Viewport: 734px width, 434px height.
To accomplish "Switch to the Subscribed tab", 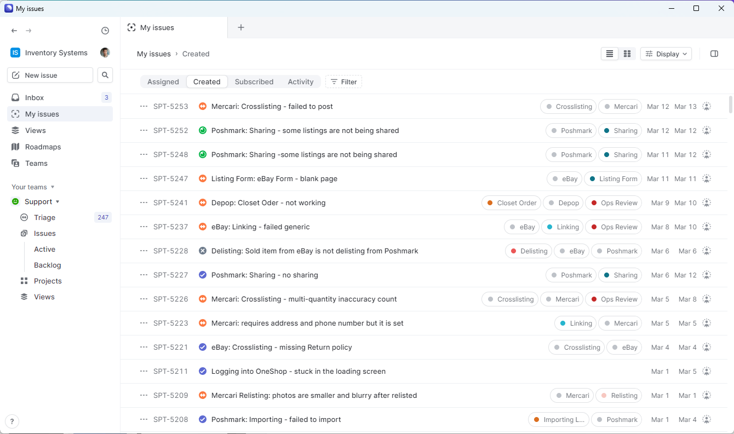I will click(254, 82).
